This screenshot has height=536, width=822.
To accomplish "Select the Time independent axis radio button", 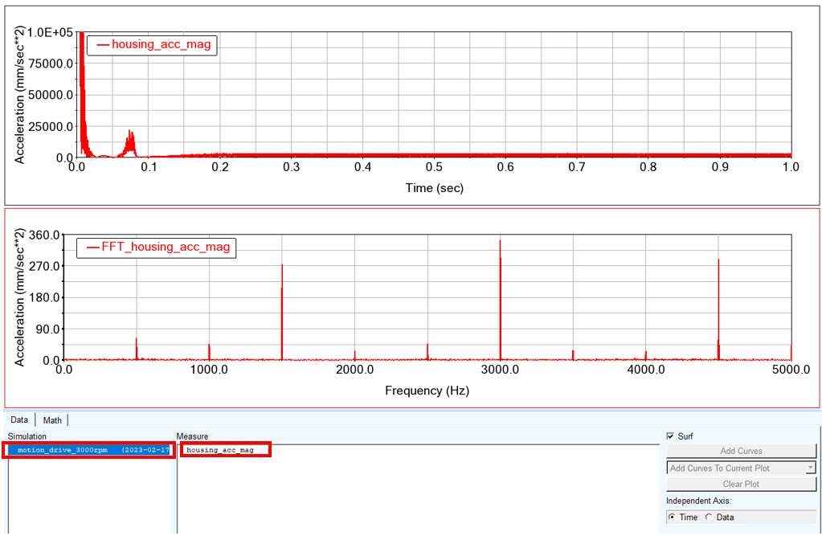I will point(672,517).
